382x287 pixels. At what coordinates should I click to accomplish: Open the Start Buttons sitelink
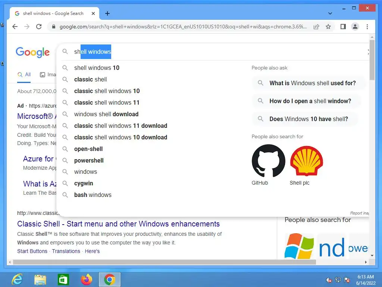(x=32, y=251)
